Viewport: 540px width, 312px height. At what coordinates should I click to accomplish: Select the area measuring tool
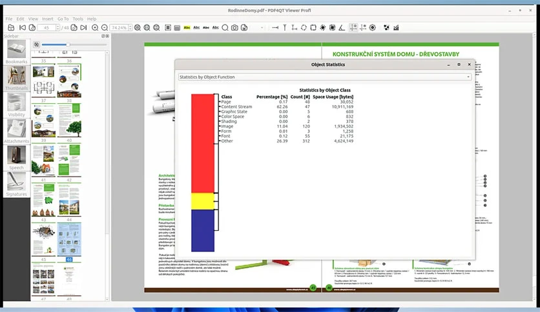[323, 28]
